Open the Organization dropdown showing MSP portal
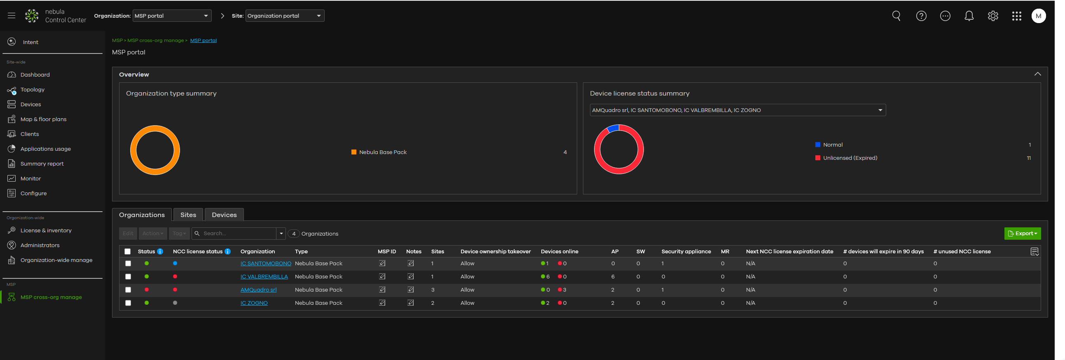Image resolution: width=1065 pixels, height=360 pixels. tap(172, 16)
